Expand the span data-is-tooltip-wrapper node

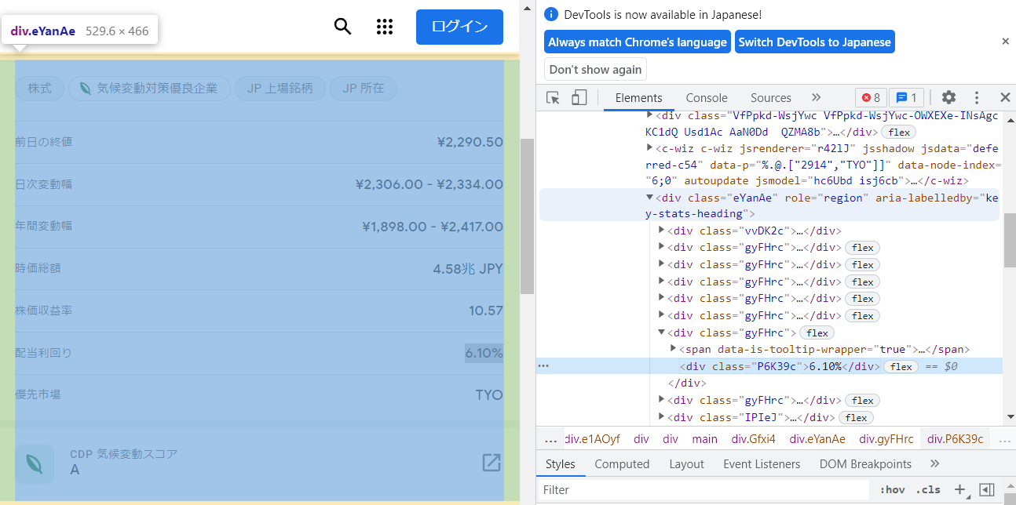coord(673,349)
